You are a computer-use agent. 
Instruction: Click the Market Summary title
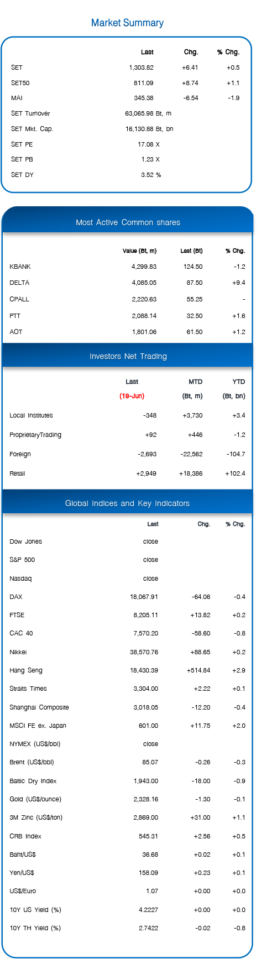pos(127,23)
